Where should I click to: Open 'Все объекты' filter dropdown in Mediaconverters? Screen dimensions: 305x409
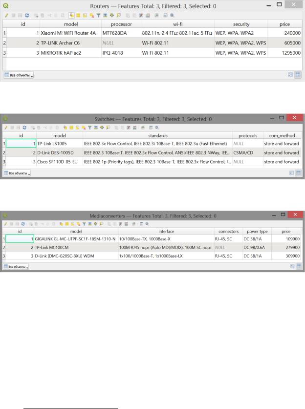(16, 267)
